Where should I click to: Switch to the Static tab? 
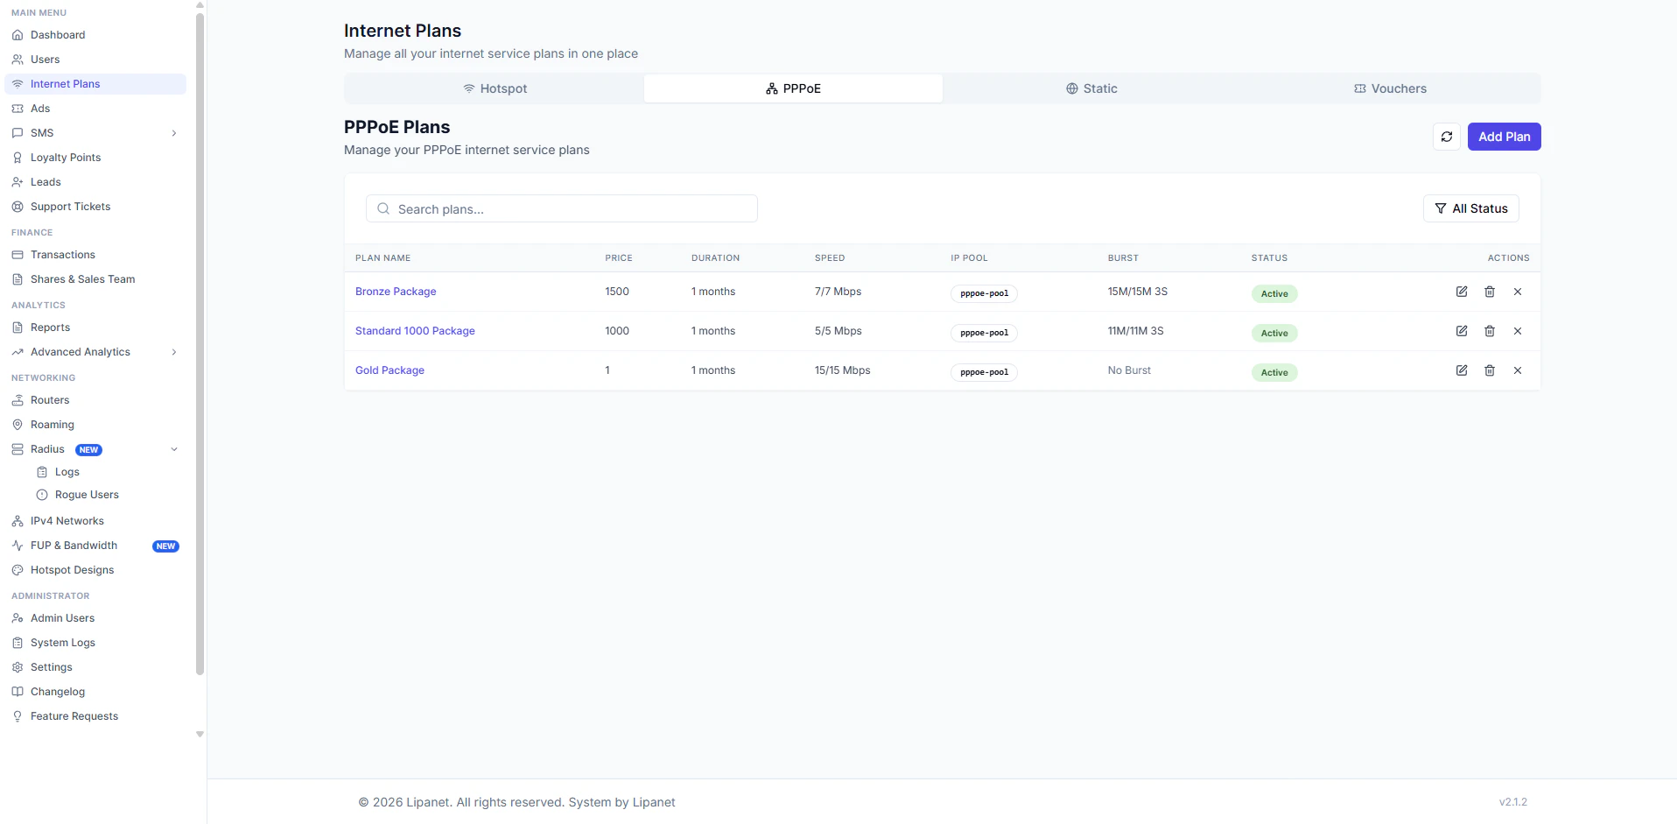coord(1091,88)
